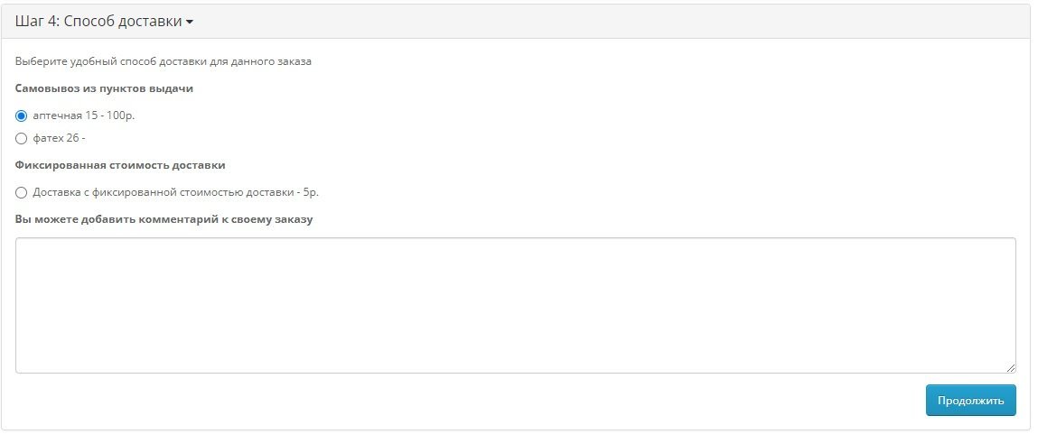The image size is (1038, 434).
Task: Click the 5р. price in delivery option
Action: coord(311,192)
